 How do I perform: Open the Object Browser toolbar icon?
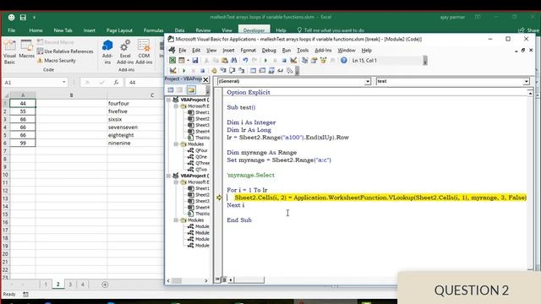coord(323,60)
